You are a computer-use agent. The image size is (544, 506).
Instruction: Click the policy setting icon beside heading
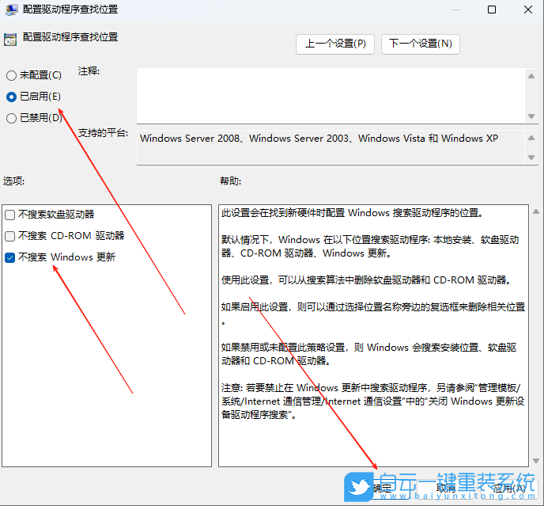[x=10, y=40]
